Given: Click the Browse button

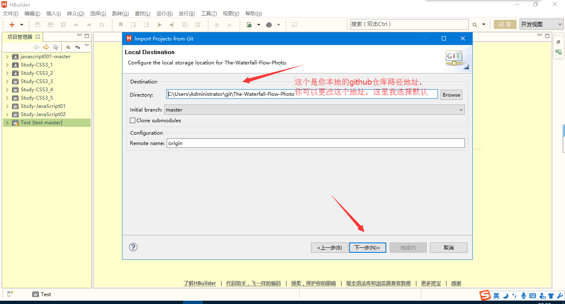Looking at the screenshot, I should (x=451, y=95).
